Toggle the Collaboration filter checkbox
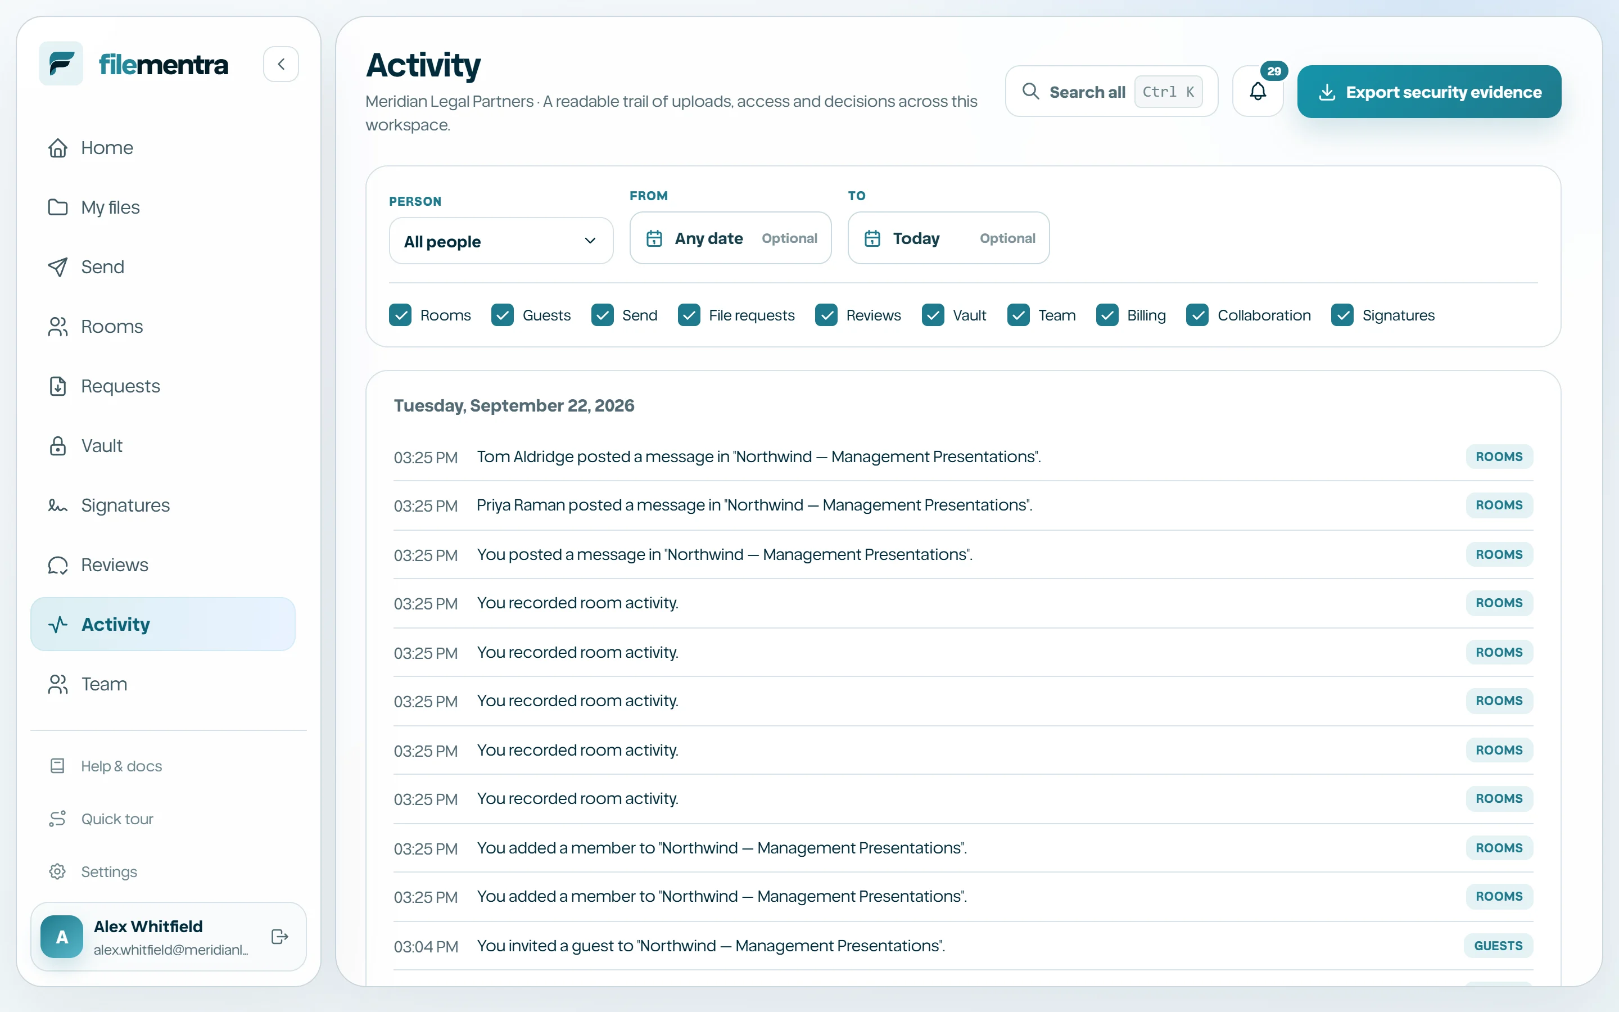Image resolution: width=1619 pixels, height=1012 pixels. (x=1197, y=315)
